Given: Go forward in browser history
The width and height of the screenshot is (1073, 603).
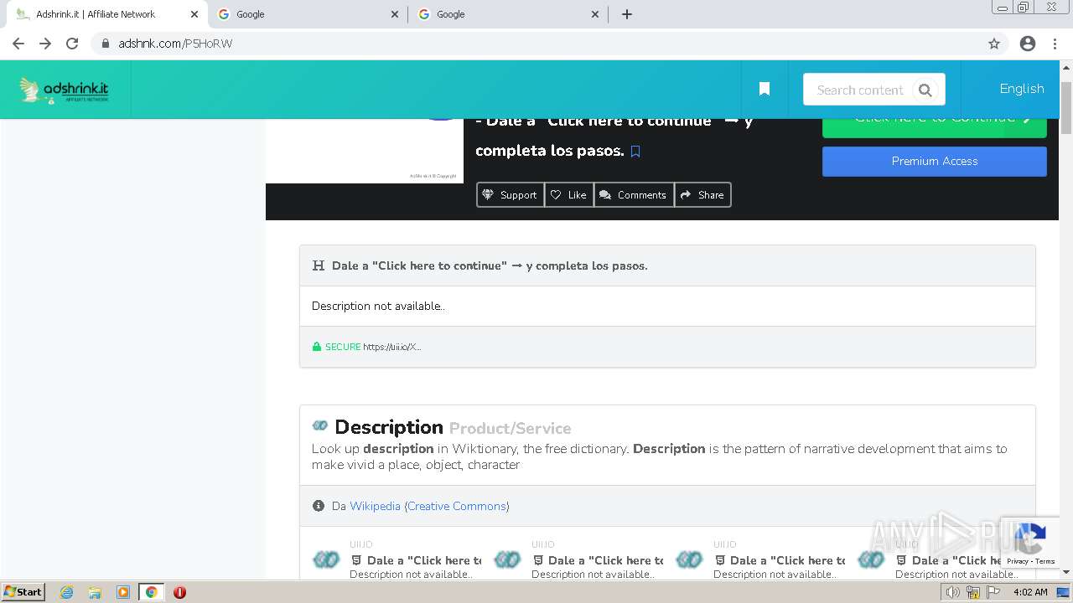Looking at the screenshot, I should [45, 44].
